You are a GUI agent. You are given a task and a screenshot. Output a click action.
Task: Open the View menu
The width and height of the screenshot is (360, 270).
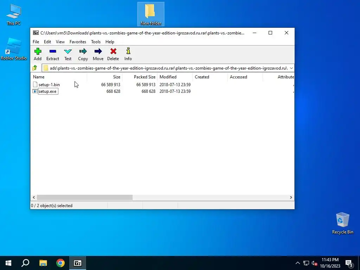click(x=60, y=42)
